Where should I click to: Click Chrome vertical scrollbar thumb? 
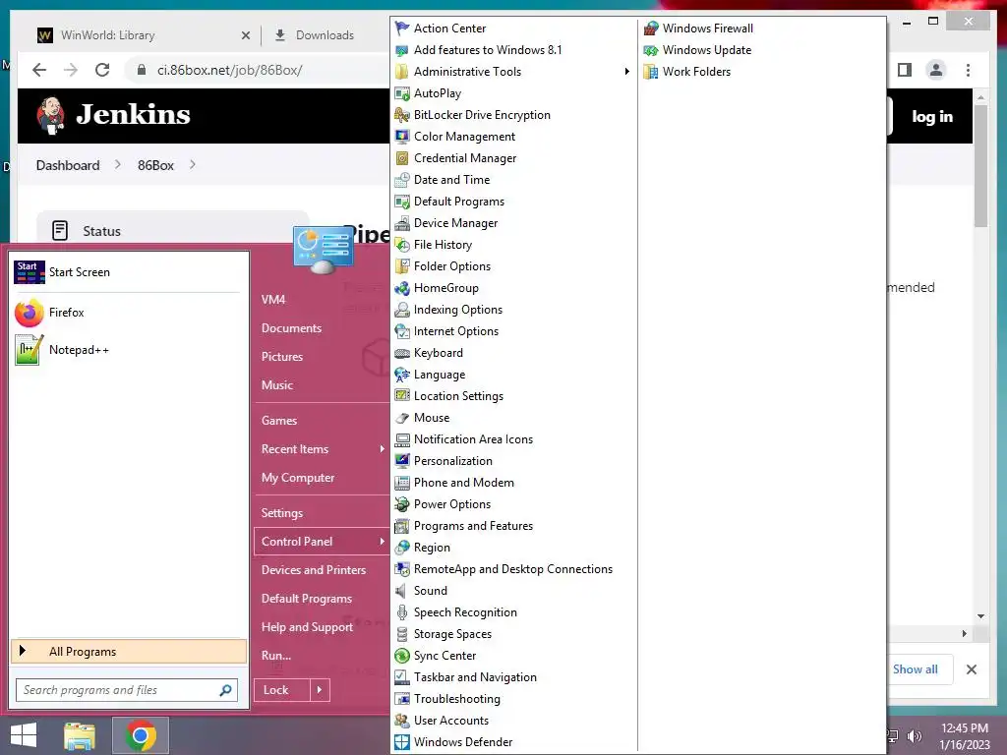click(980, 165)
